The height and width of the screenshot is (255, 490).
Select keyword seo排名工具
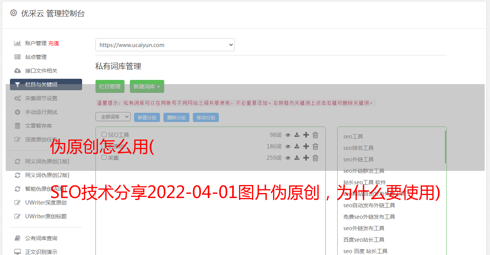point(359,148)
